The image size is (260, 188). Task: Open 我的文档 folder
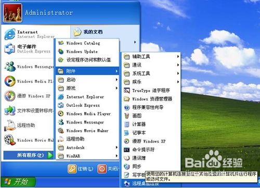tap(88, 32)
